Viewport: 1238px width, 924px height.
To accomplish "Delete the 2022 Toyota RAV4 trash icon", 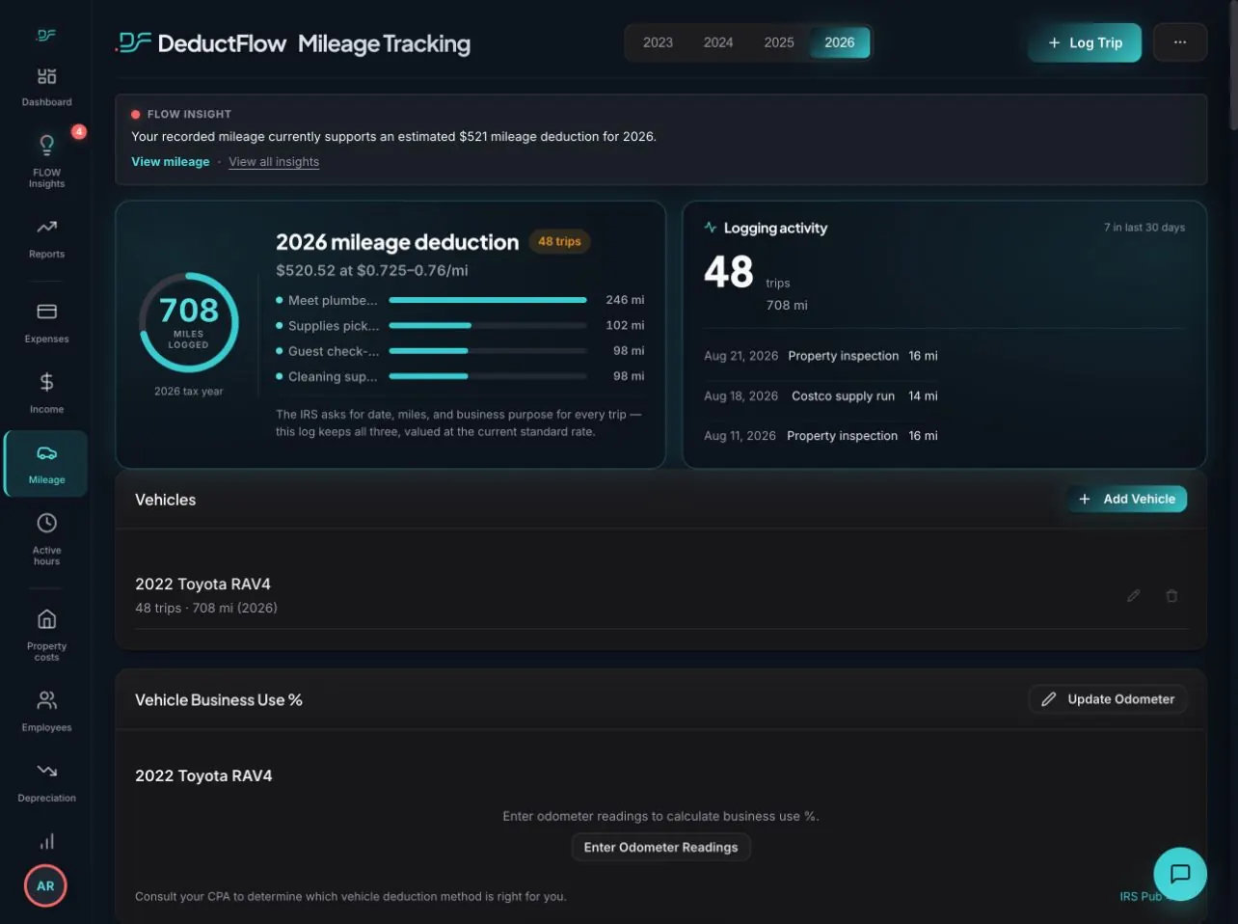I will 1171,596.
